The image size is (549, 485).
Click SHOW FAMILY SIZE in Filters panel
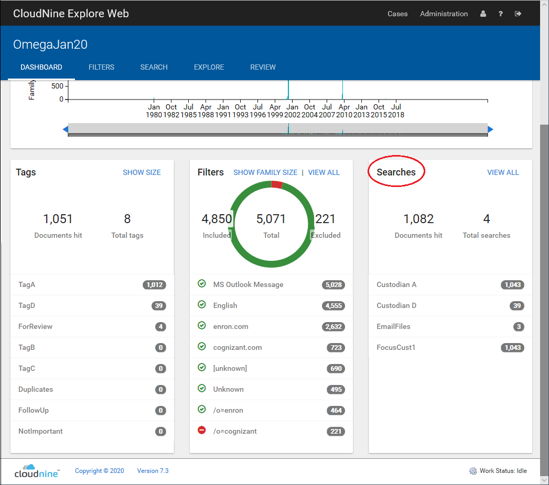[x=265, y=172]
